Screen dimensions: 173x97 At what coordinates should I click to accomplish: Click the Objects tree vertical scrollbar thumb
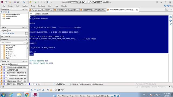pos(27,48)
